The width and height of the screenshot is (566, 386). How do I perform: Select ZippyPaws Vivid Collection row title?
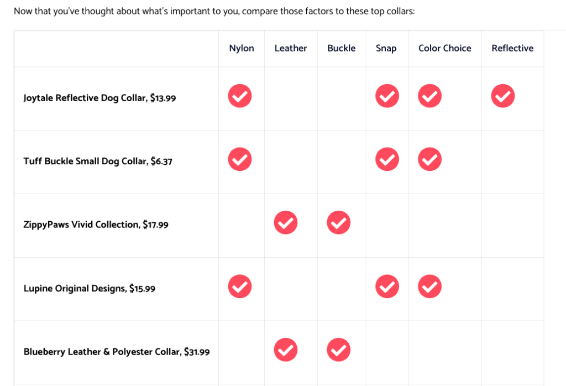(96, 225)
